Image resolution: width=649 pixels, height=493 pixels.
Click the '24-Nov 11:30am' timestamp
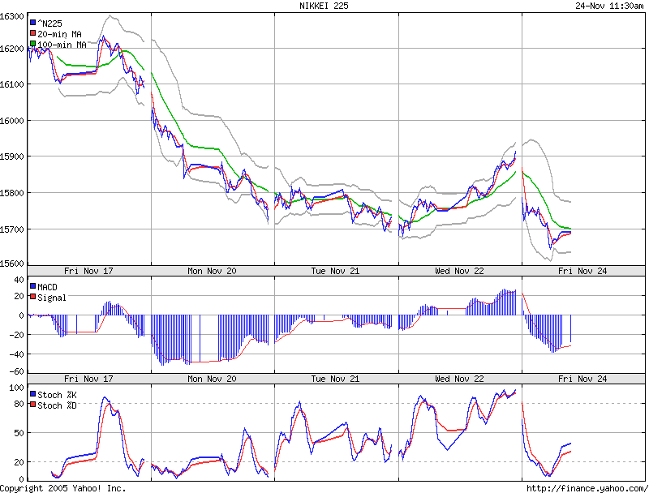click(610, 6)
